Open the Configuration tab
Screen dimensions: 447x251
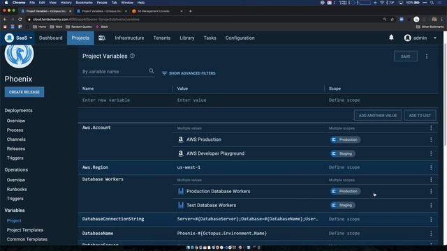tap(240, 38)
